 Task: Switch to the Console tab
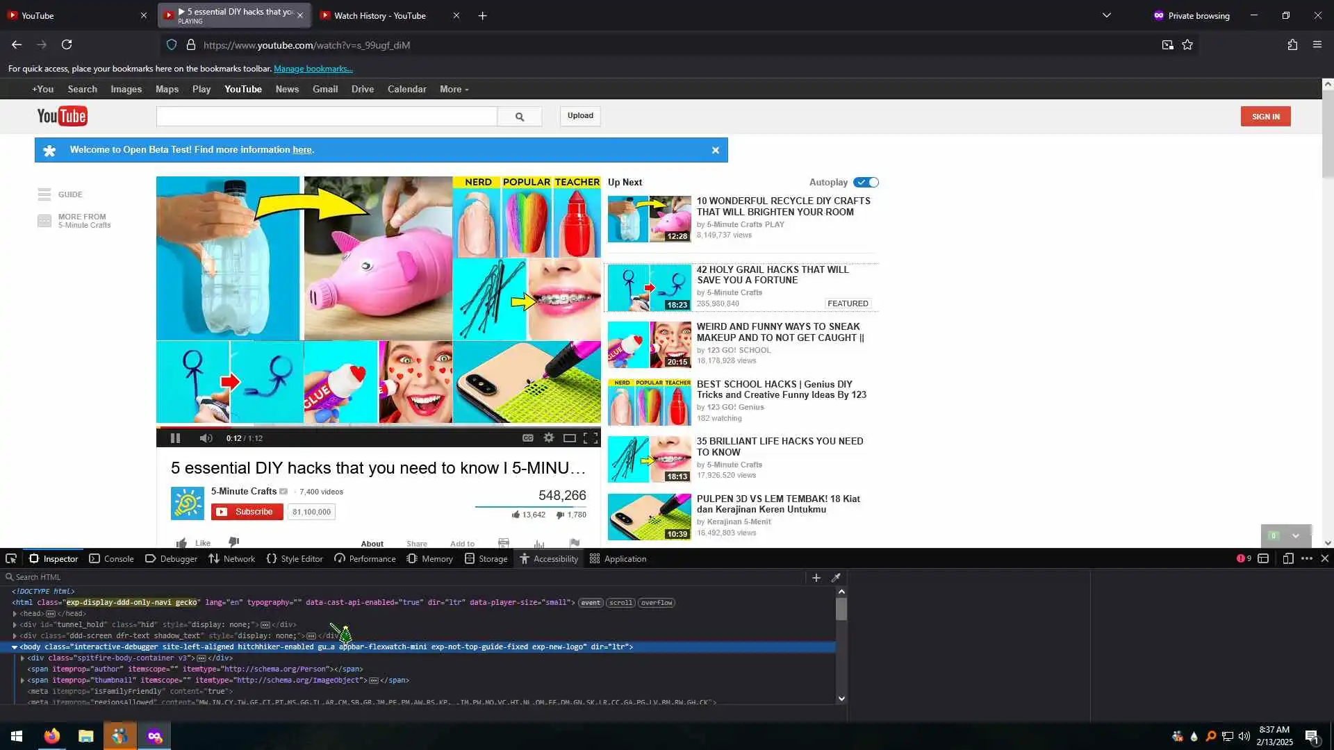pyautogui.click(x=111, y=559)
